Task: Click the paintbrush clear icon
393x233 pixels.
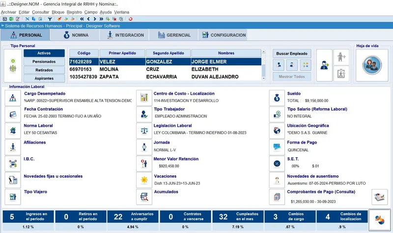Action: pyautogui.click(x=59, y=19)
